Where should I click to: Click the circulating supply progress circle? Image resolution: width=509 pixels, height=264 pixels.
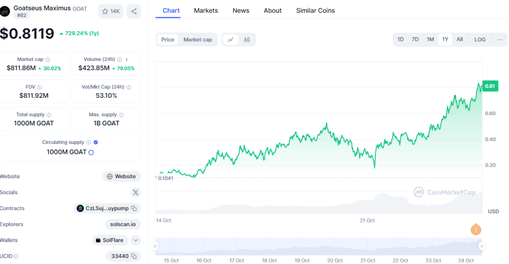tap(91, 152)
